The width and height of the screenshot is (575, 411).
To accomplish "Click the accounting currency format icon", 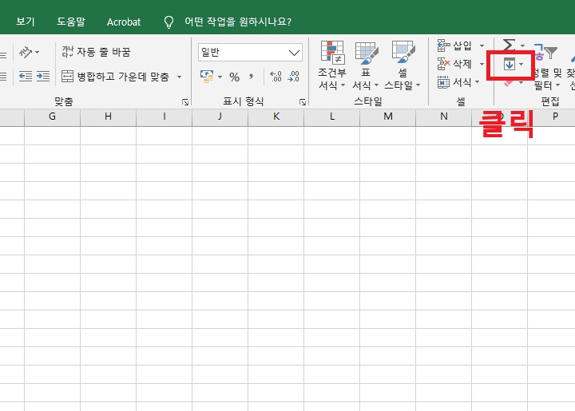I will click(207, 76).
